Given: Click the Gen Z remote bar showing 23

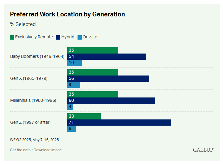Looking at the screenshot, I should point(84,116).
